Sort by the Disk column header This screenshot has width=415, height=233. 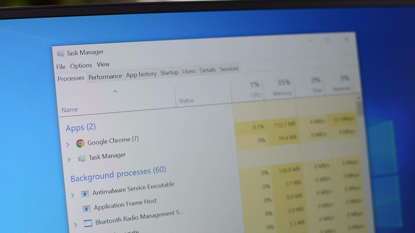tap(317, 91)
